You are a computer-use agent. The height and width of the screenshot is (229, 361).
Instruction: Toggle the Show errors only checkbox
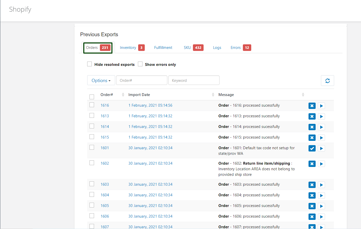140,64
